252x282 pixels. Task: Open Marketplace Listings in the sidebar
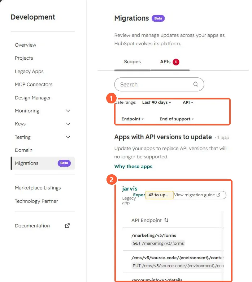[x=38, y=188]
